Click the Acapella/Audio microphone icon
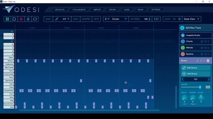This screenshot has width=213, height=119. (183, 35)
